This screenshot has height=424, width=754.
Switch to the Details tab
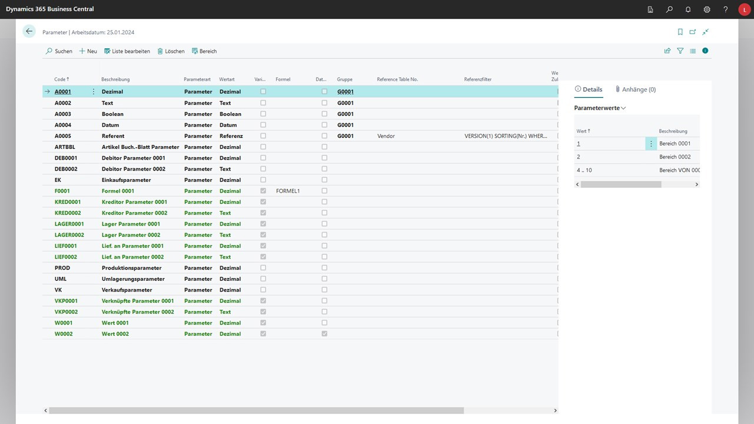pos(588,90)
